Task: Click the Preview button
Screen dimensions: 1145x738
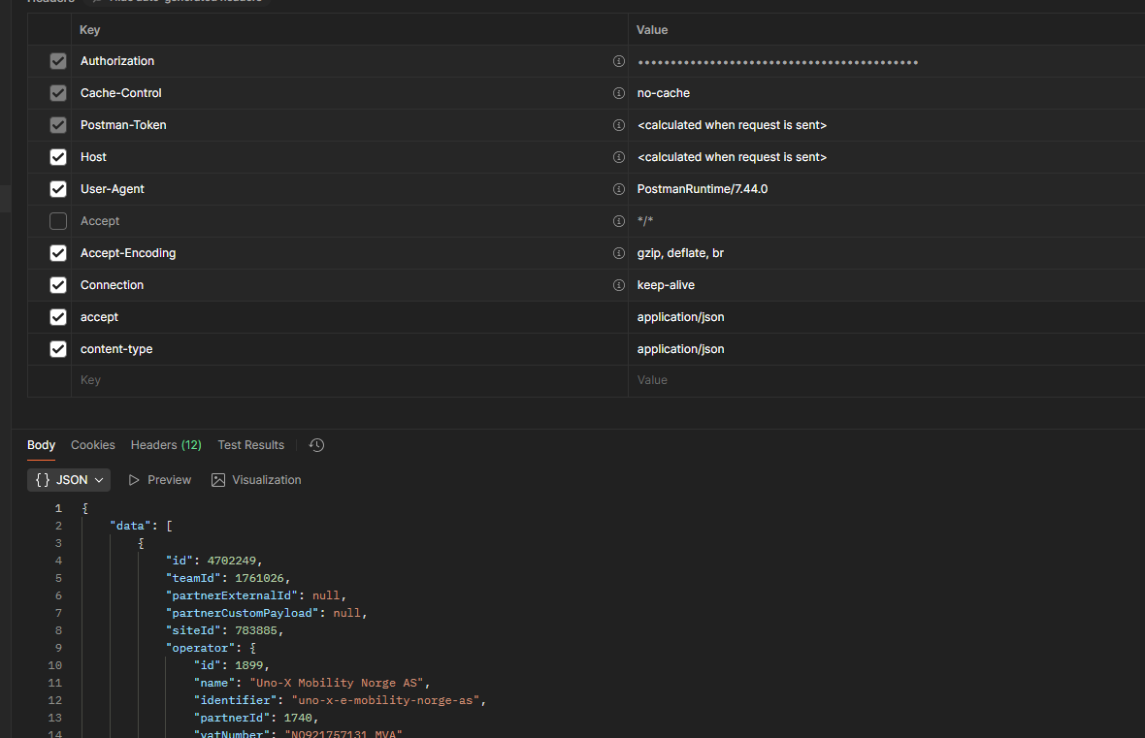Action: click(x=160, y=480)
